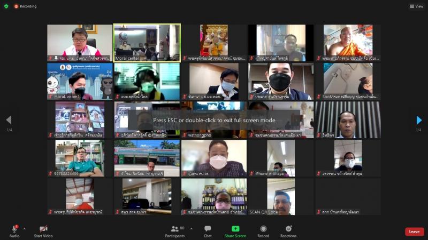Select the iPhone witthaya video tile
The width and height of the screenshot is (428, 240).
pyautogui.click(x=281, y=158)
